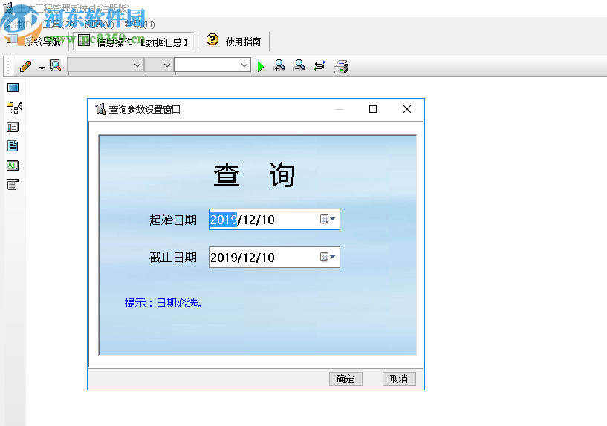Switch to 系统导航 tab
The height and width of the screenshot is (426, 607).
pos(34,41)
